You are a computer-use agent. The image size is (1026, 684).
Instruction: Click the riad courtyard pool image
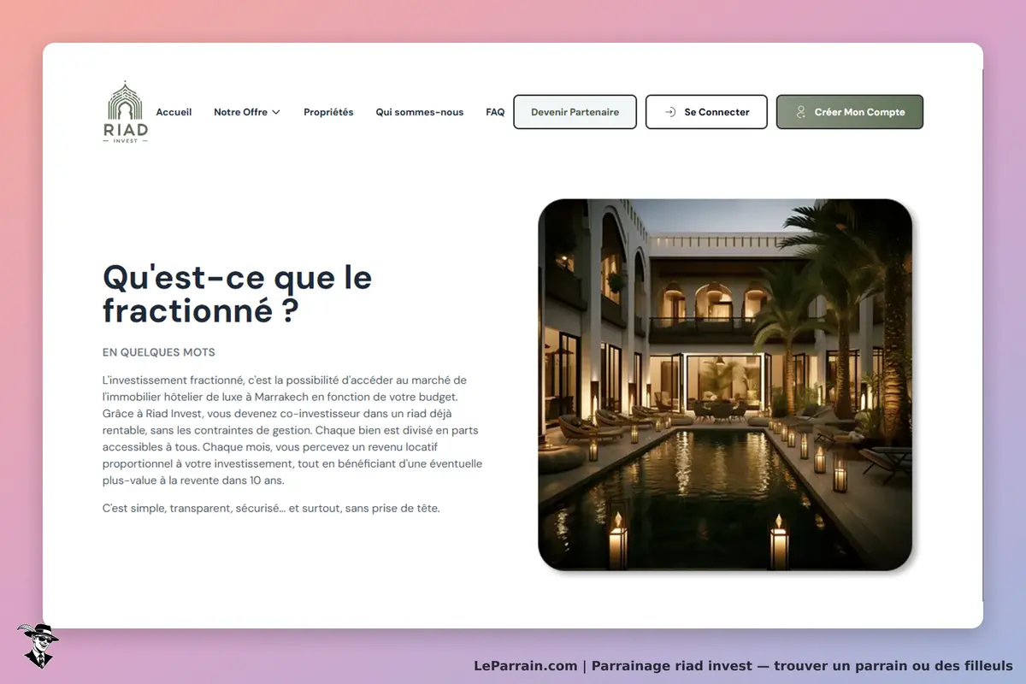pos(725,385)
